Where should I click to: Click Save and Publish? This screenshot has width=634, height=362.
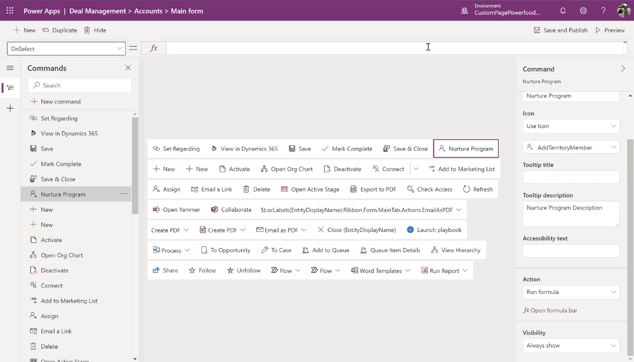(560, 30)
